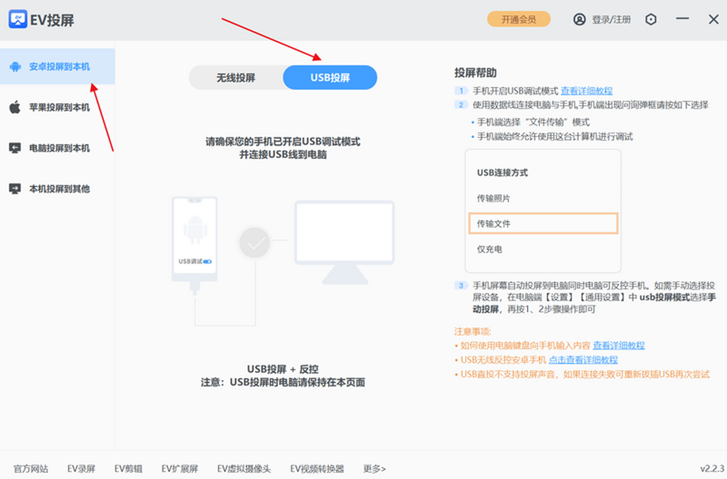This screenshot has width=727, height=479.
Task: Select 苹果投屏到本机 in sidebar
Action: click(x=58, y=108)
